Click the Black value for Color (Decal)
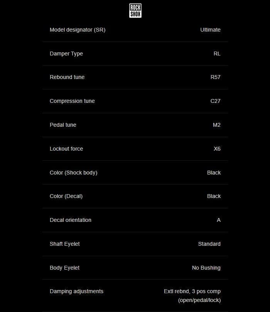This screenshot has width=270, height=312. pyautogui.click(x=214, y=196)
